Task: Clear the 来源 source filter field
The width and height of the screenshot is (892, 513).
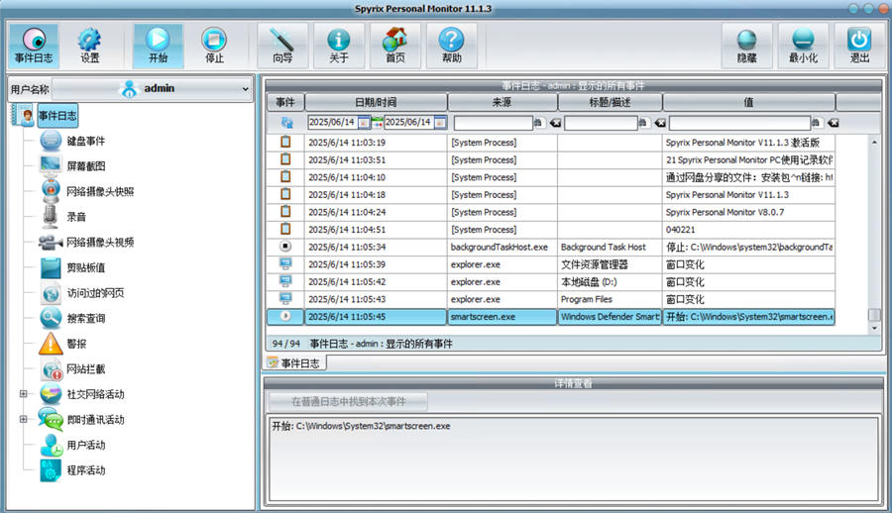Action: coord(555,123)
